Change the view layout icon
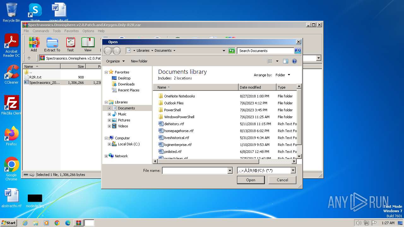The image size is (404, 227). 269,61
